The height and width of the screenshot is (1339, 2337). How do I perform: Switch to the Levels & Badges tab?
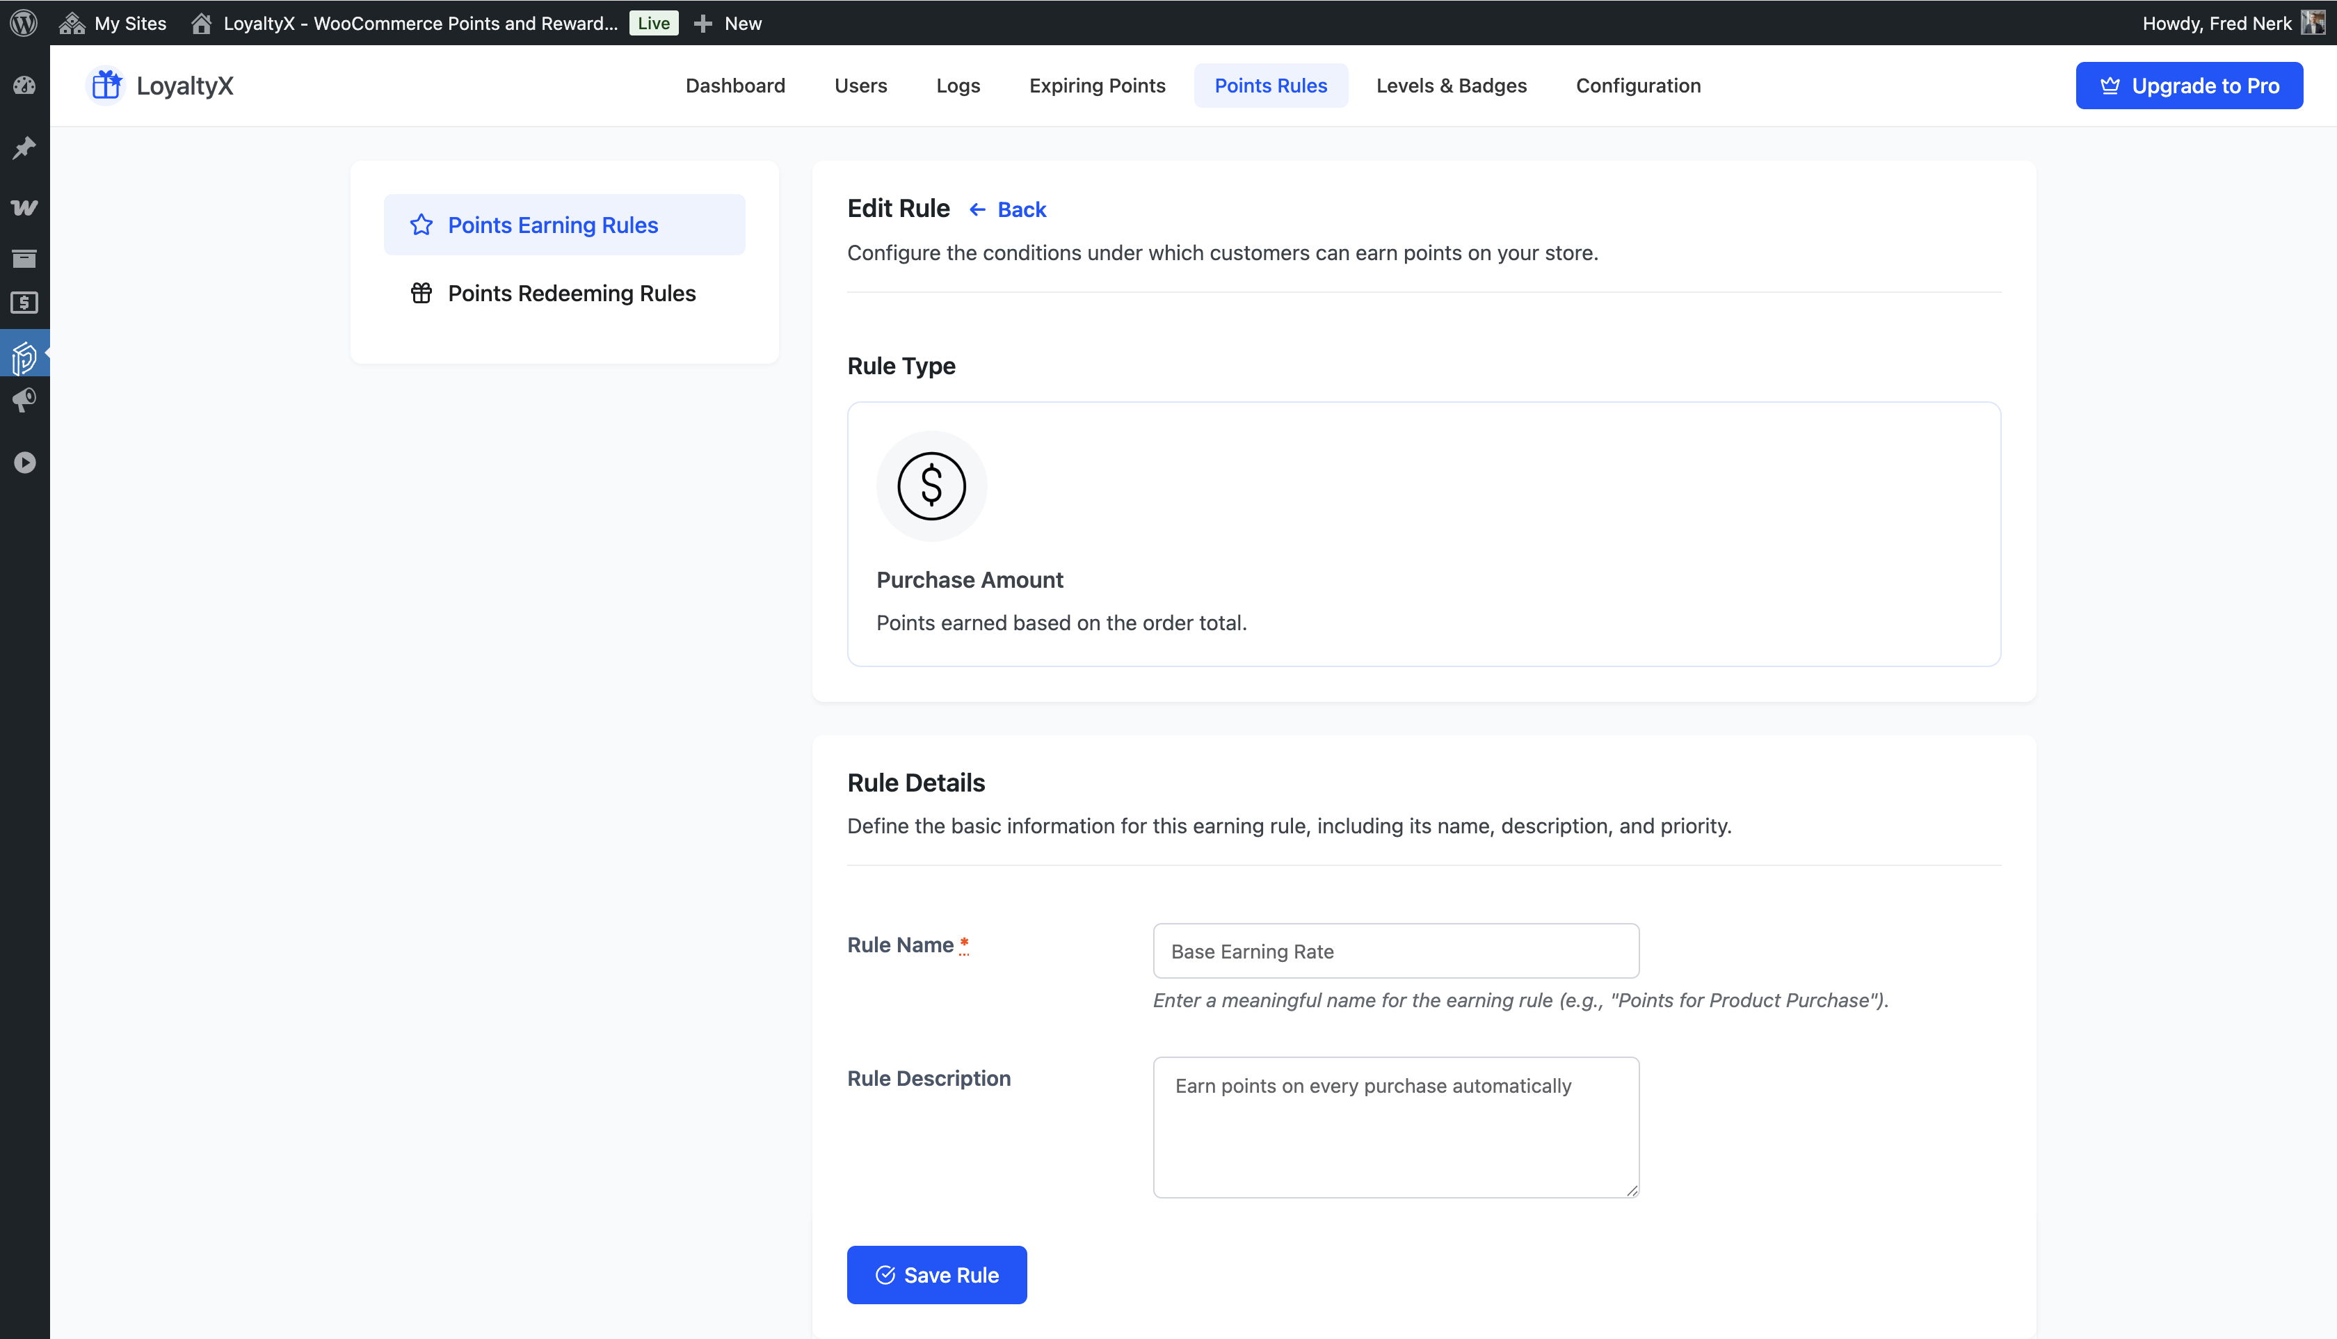tap(1451, 86)
